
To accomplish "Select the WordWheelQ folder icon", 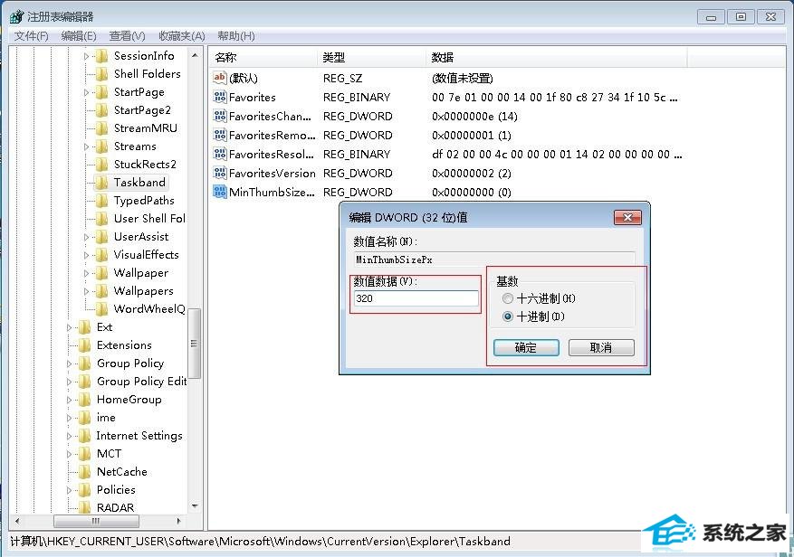I will pos(101,309).
